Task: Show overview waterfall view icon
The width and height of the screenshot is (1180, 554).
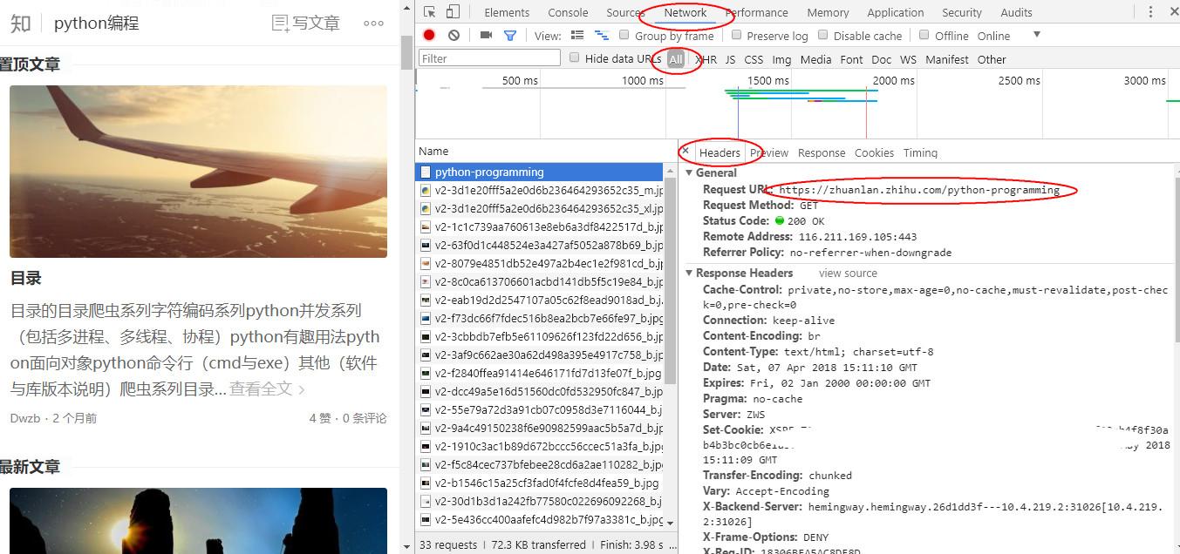Action: (601, 35)
